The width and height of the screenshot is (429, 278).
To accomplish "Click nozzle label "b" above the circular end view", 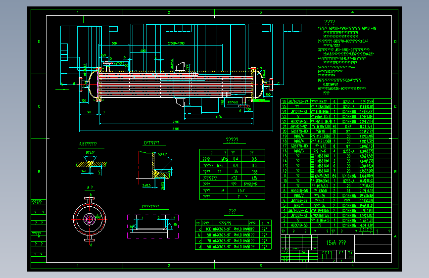I will point(91,195).
